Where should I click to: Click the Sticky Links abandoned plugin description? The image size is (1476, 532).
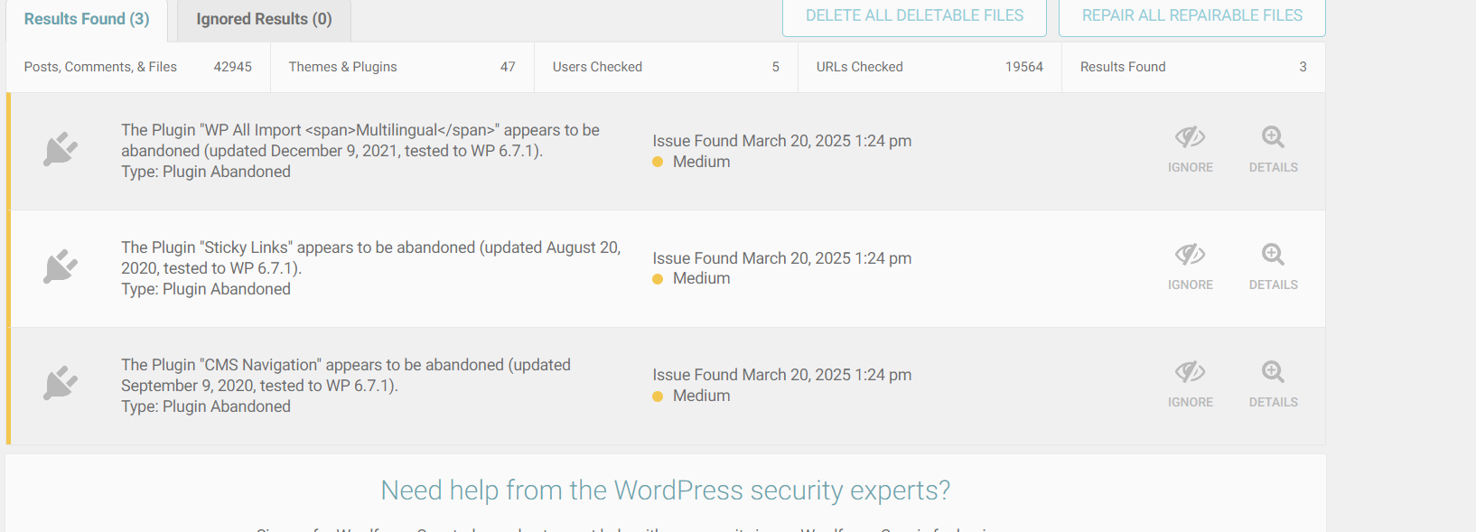click(x=370, y=268)
